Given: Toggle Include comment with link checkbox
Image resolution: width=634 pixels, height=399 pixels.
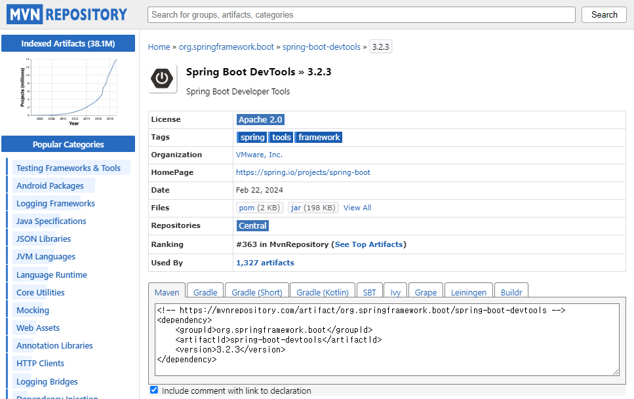Looking at the screenshot, I should pyautogui.click(x=154, y=390).
